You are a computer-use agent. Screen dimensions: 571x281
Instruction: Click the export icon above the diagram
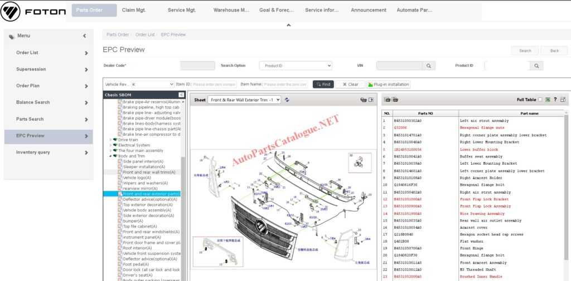pos(370,100)
